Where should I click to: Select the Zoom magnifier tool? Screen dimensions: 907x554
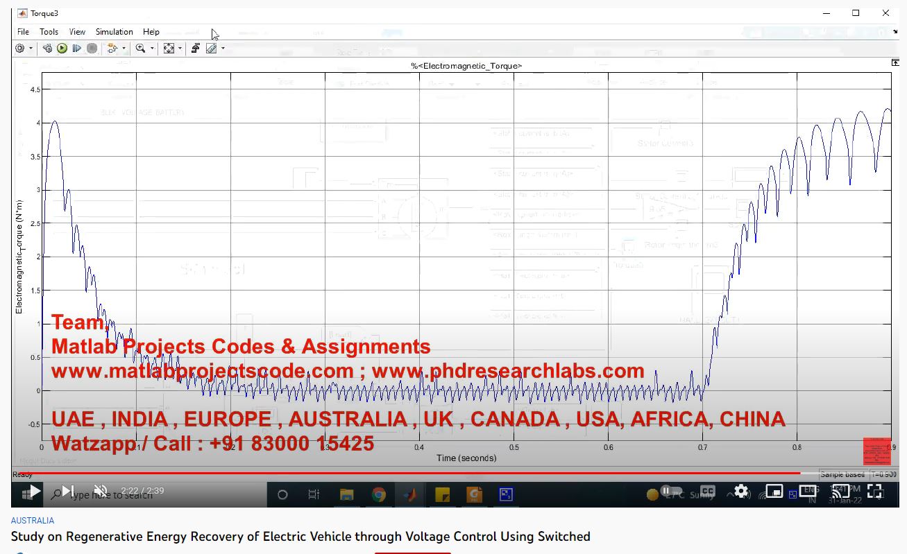coord(140,49)
